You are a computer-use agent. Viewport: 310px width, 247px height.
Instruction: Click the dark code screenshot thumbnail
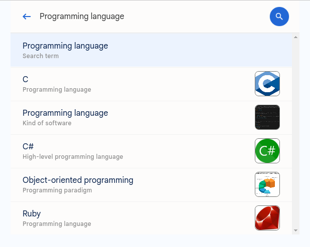[x=267, y=117]
